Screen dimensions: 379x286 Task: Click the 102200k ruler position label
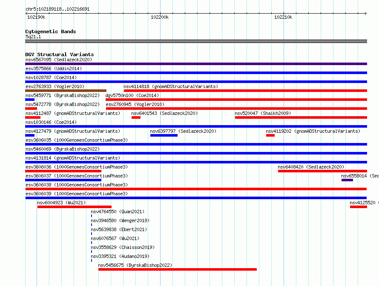click(x=160, y=17)
